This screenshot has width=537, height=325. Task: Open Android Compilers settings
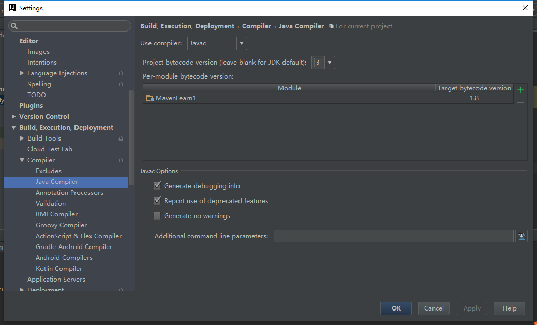[x=64, y=258]
